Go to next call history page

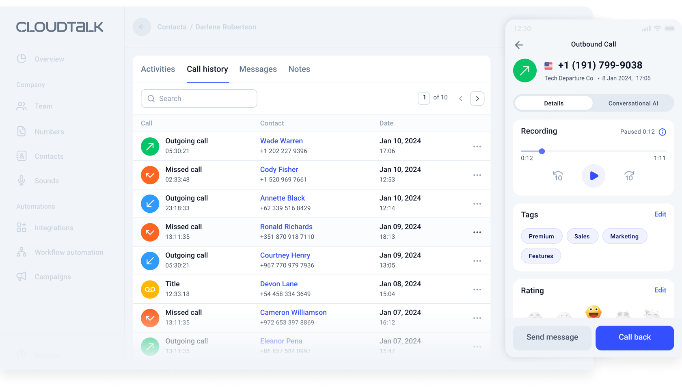(x=477, y=99)
